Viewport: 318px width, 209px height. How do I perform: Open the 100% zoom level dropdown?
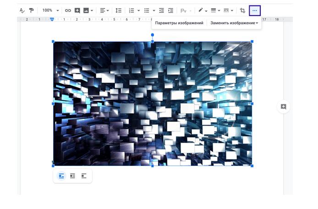[x=50, y=10]
